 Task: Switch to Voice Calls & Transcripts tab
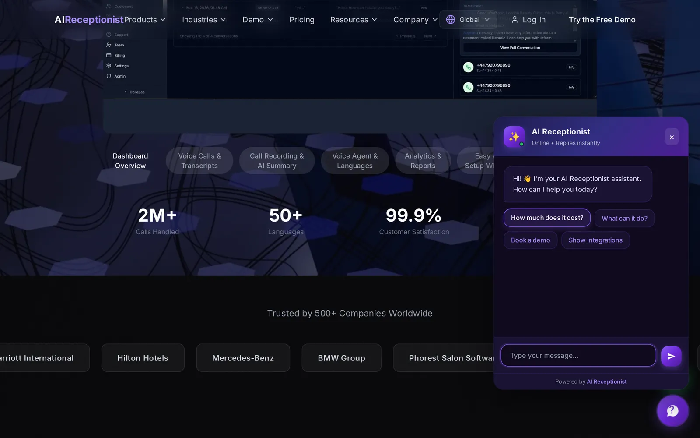point(199,161)
